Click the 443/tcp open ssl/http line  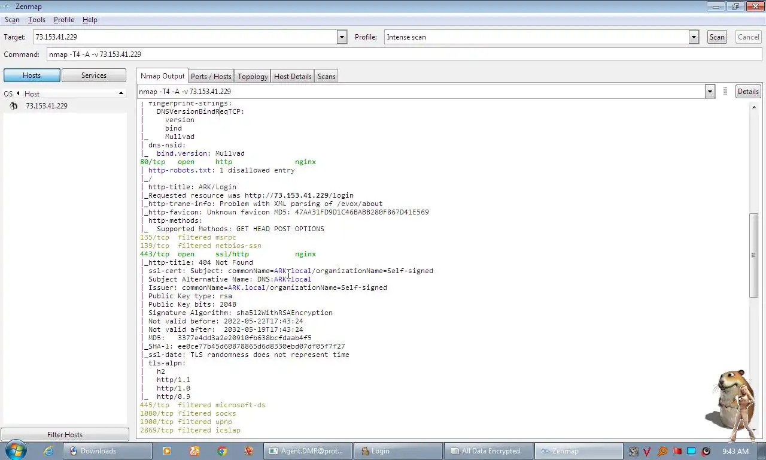click(228, 254)
